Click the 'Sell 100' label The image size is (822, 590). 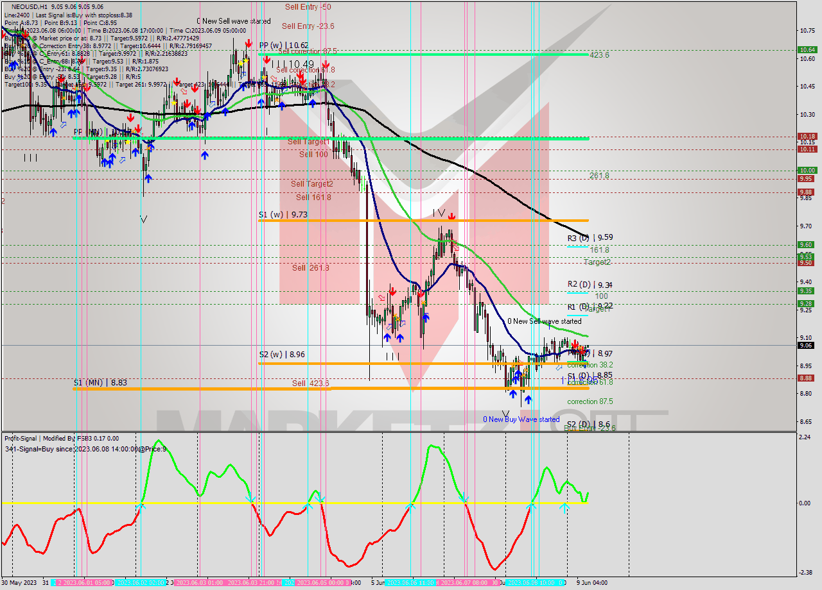point(313,155)
